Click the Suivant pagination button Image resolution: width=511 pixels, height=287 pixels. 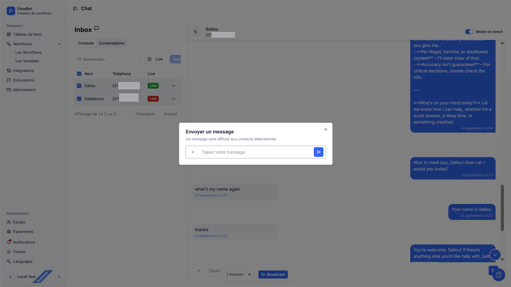pyautogui.click(x=170, y=114)
